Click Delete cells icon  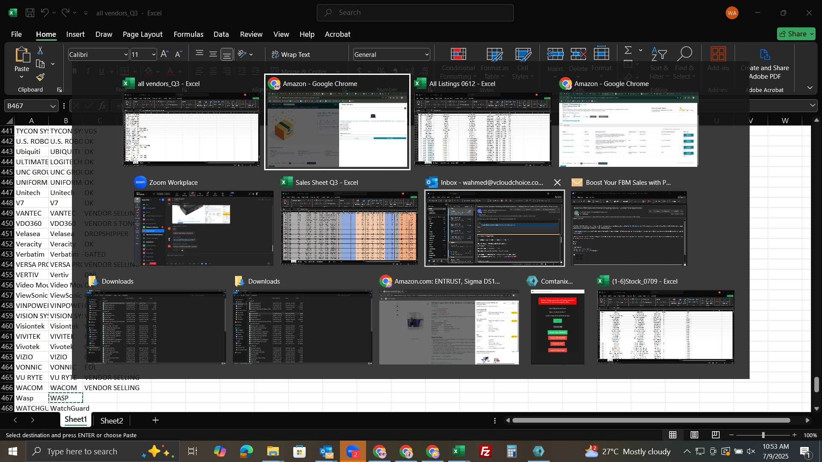(578, 54)
